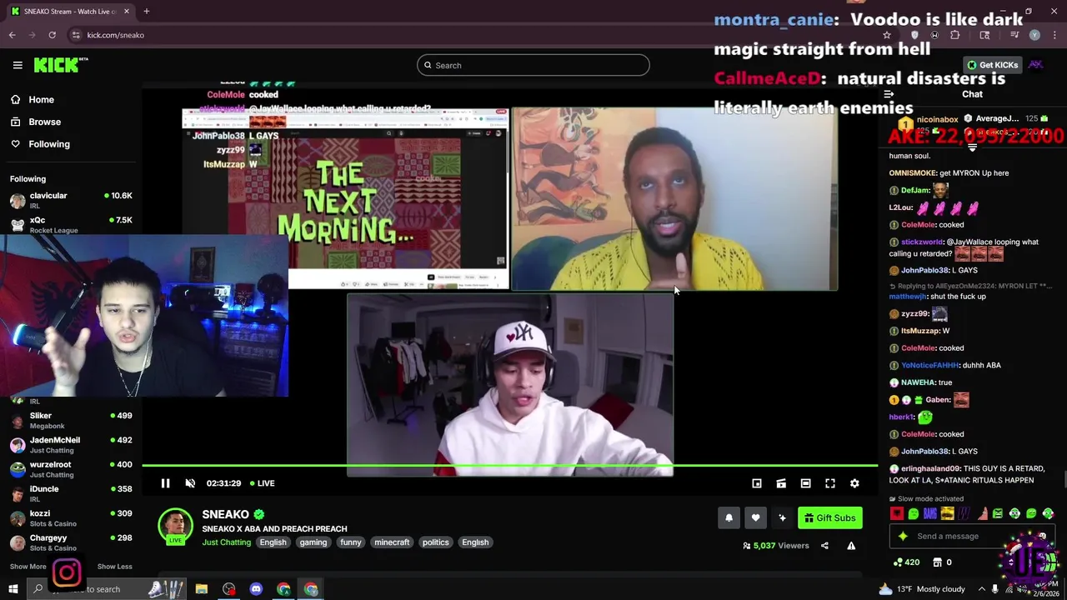Image resolution: width=1067 pixels, height=600 pixels.
Task: Expand list with Show More
Action: pyautogui.click(x=28, y=567)
